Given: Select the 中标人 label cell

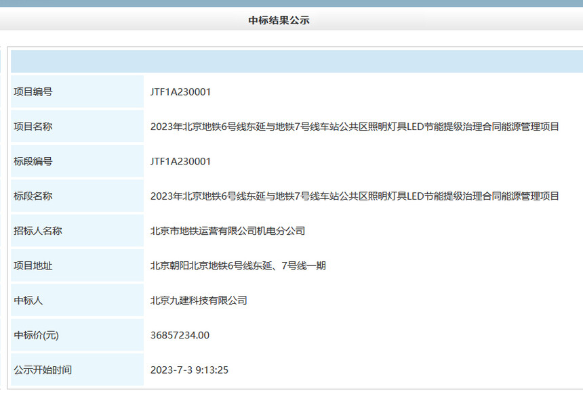Looking at the screenshot, I should (77, 300).
